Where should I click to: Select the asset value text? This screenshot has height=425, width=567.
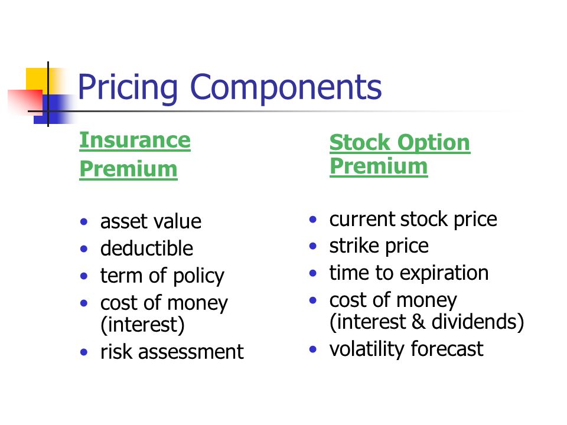pos(151,221)
